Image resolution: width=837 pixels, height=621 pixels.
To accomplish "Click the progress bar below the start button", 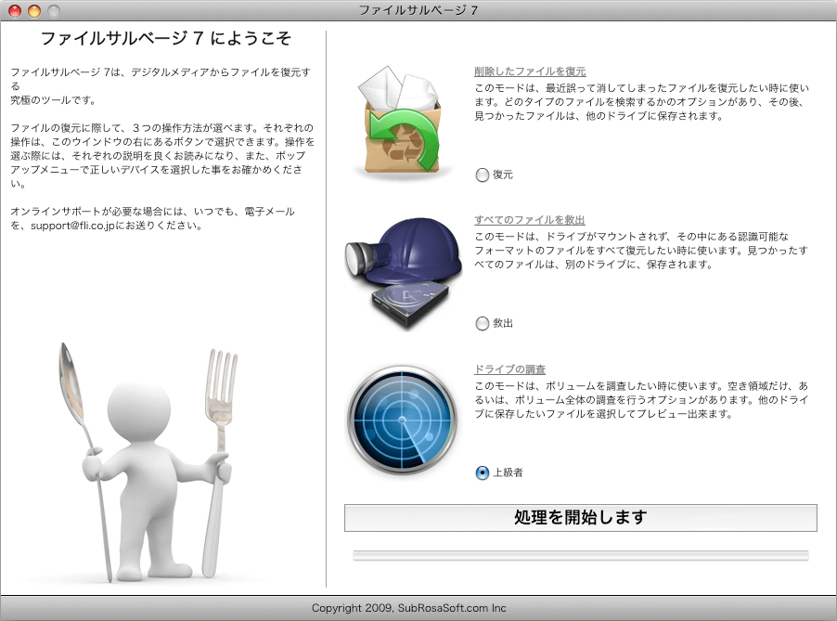I will coord(580,555).
